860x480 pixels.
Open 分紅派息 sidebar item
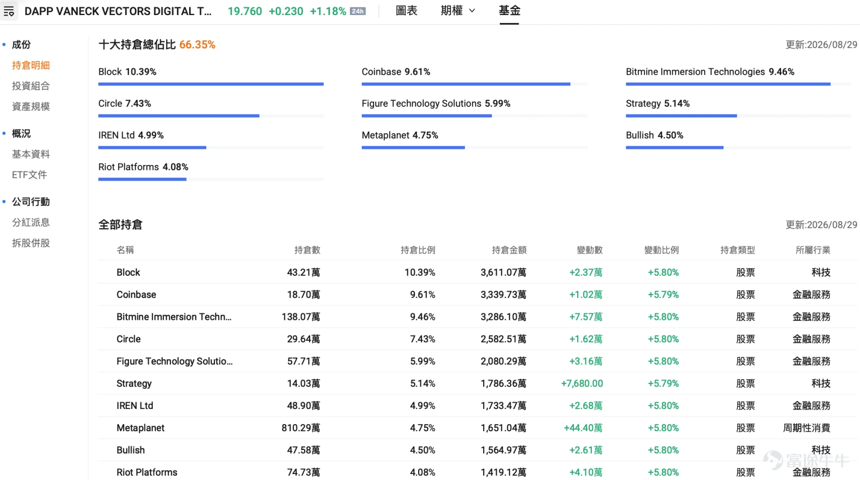click(31, 223)
